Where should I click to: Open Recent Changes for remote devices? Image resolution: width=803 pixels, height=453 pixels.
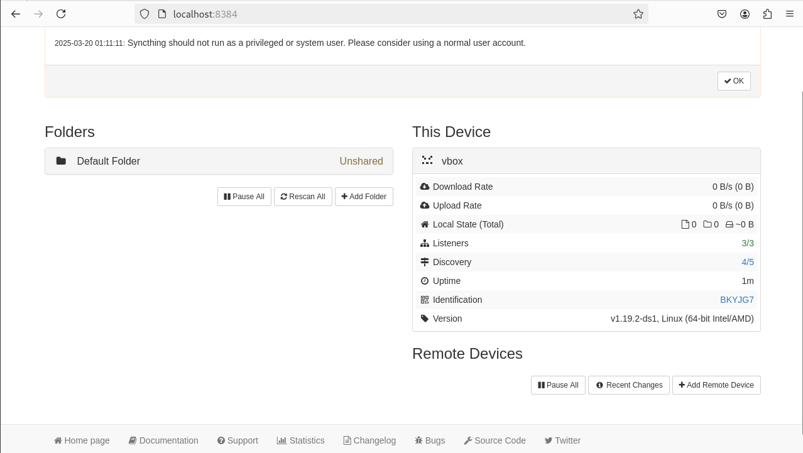pyautogui.click(x=628, y=385)
